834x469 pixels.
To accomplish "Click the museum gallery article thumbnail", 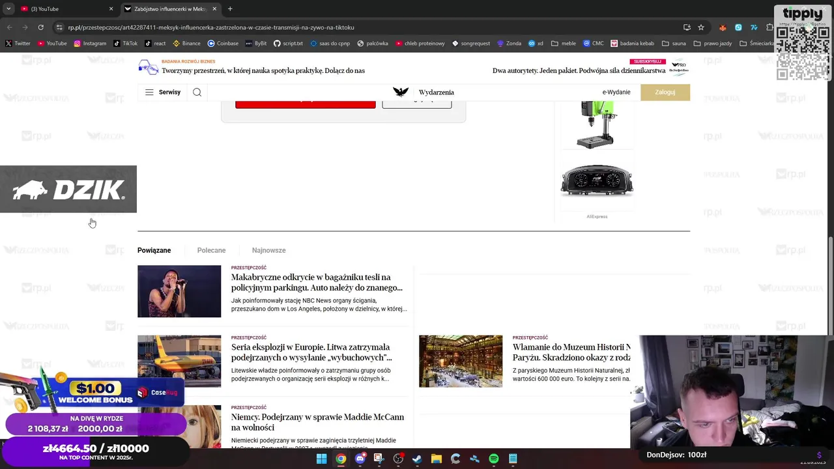I will [x=461, y=361].
